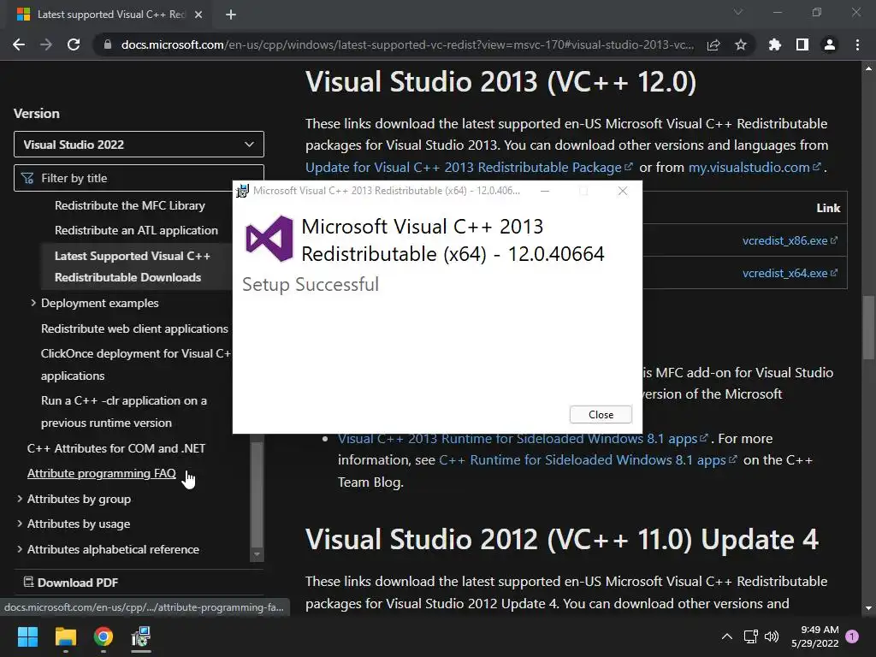The image size is (876, 657).
Task: Open Redistribute an ATL application
Action: [136, 230]
